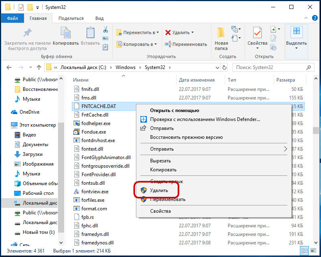
Task: Switch to large thumbnails view icon
Action: pos(313,251)
